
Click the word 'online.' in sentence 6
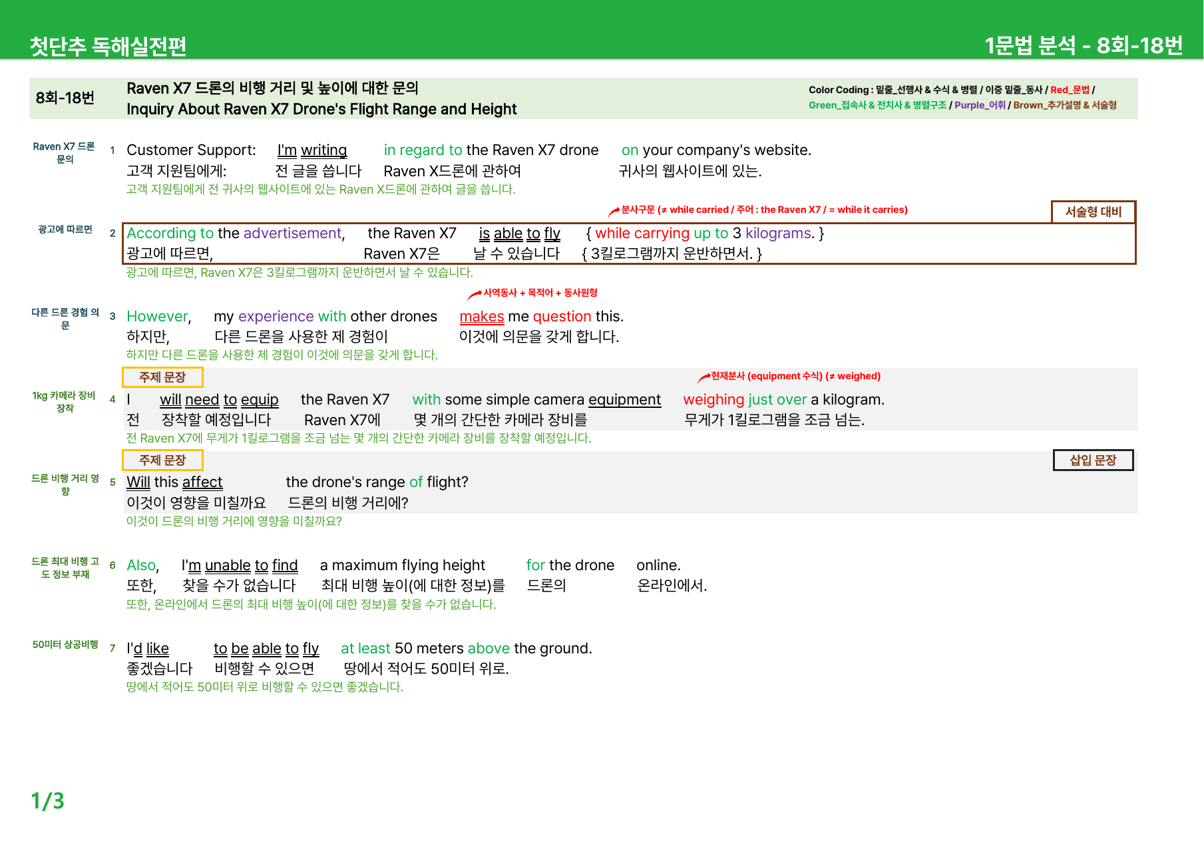(x=658, y=566)
